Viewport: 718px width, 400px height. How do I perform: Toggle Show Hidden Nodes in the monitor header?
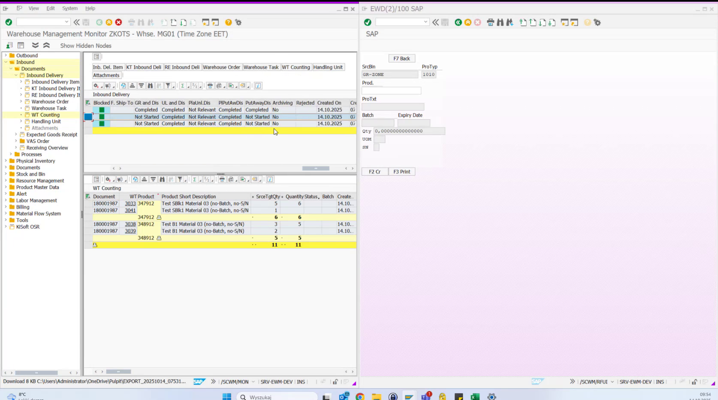click(x=85, y=45)
